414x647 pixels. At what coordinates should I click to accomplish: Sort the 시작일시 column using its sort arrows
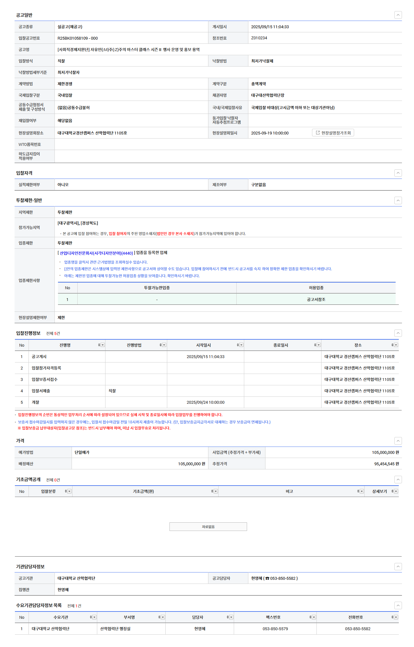point(238,345)
